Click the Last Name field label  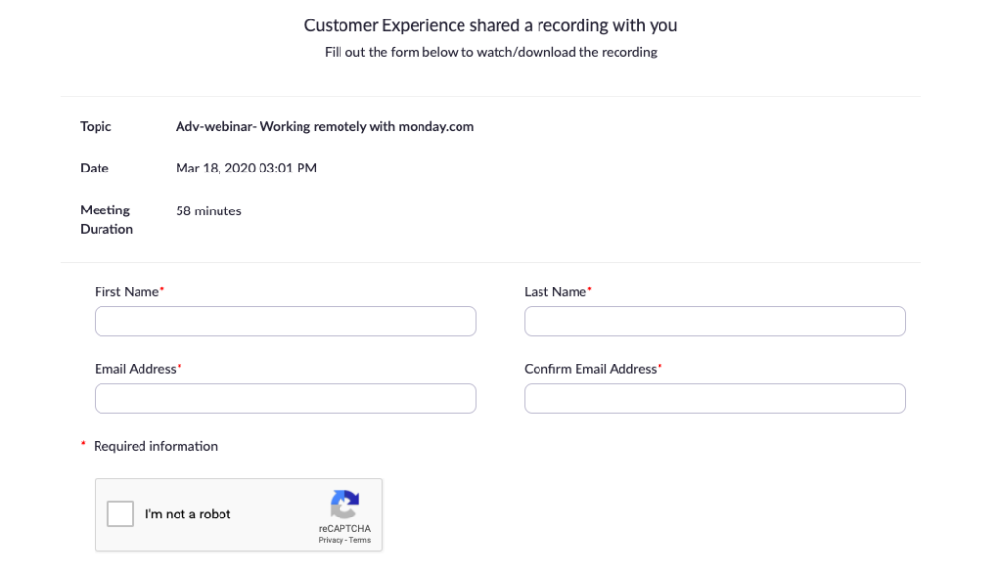[555, 291]
